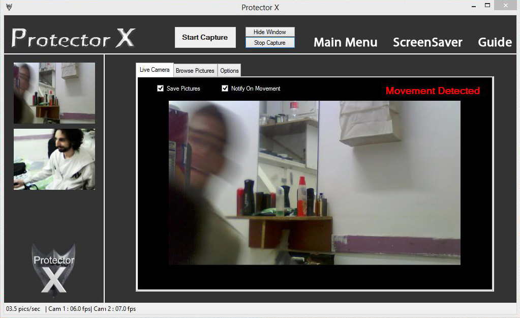Screen dimensions: 520x318
Task: Click the Protector X header logo
Action: click(73, 38)
